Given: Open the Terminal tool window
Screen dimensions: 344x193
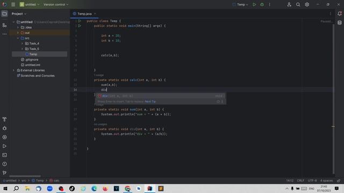Looking at the screenshot, I should pyautogui.click(x=4, y=155).
